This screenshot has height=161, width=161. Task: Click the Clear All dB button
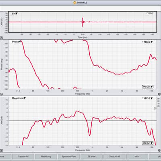[x=114, y=157]
